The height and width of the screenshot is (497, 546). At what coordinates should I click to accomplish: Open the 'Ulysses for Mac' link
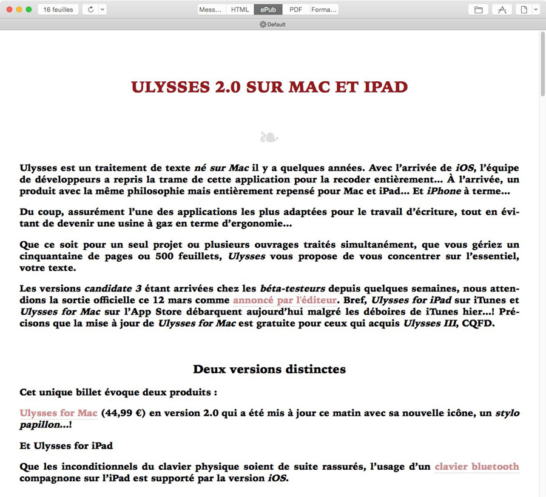(58, 413)
